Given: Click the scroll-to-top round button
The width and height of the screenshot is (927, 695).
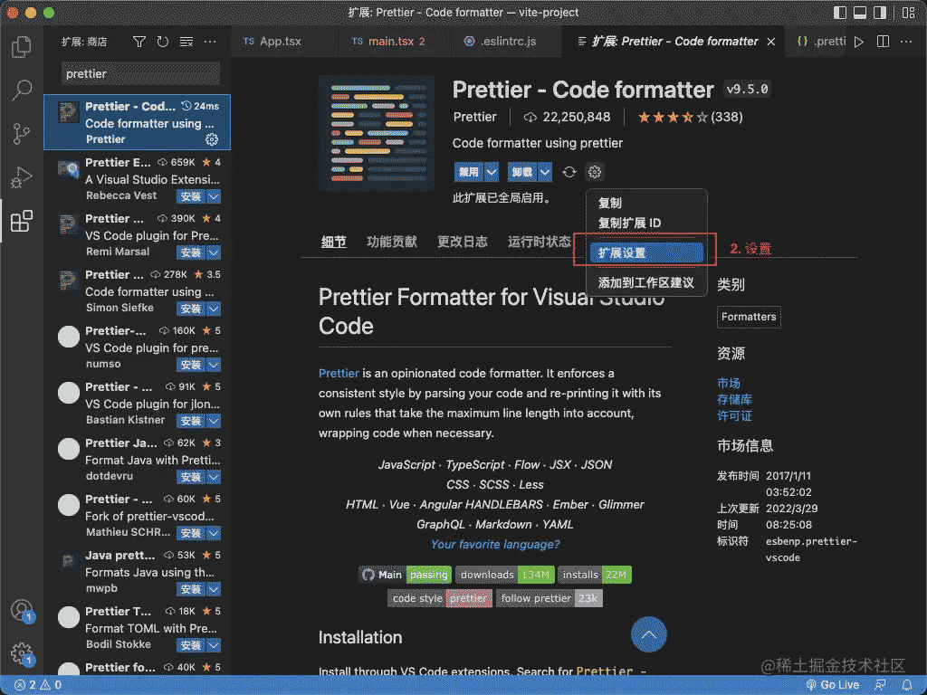Looking at the screenshot, I should coord(648,635).
